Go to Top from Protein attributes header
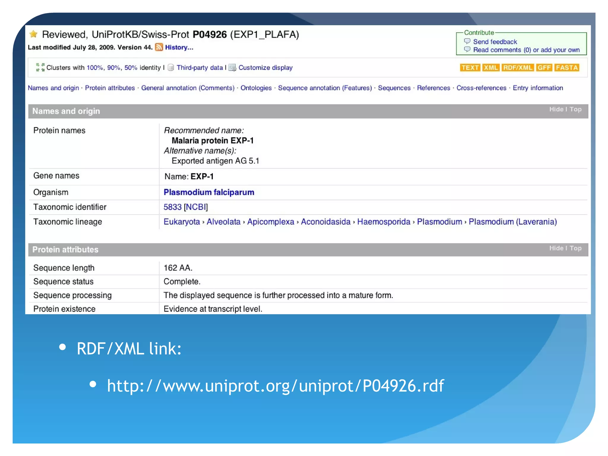The image size is (608, 456). (575, 248)
